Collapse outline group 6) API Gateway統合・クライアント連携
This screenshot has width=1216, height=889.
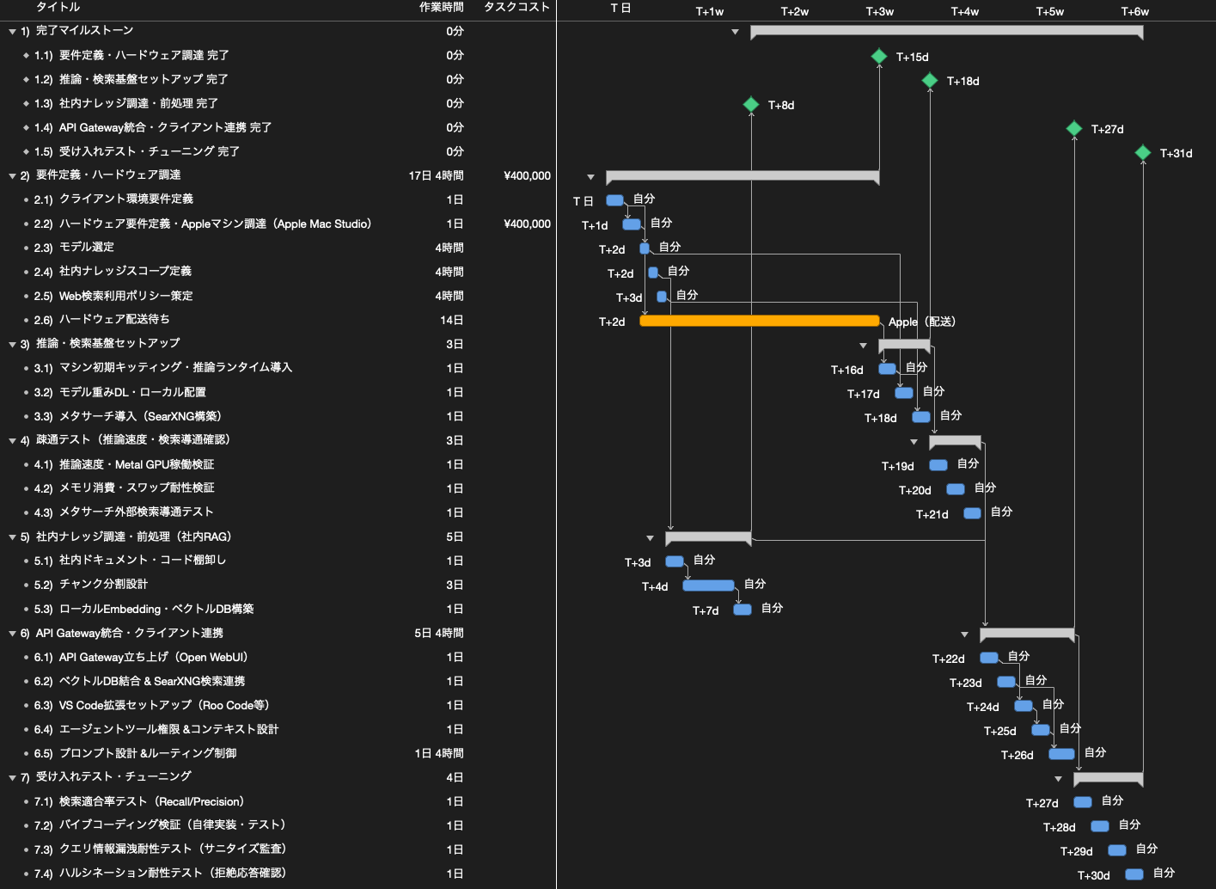(12, 634)
